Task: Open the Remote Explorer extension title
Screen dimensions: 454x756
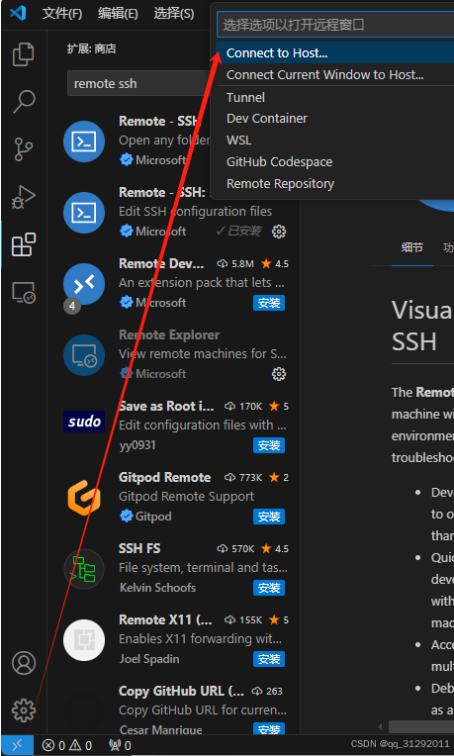Action: [169, 334]
